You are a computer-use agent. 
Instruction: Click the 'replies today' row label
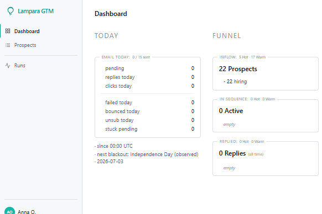tap(120, 77)
